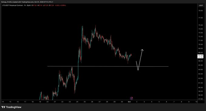Image resolution: width=206 pixels, height=111 pixels.
Task: Click the 70.00 price axis label
Action: click(201, 44)
